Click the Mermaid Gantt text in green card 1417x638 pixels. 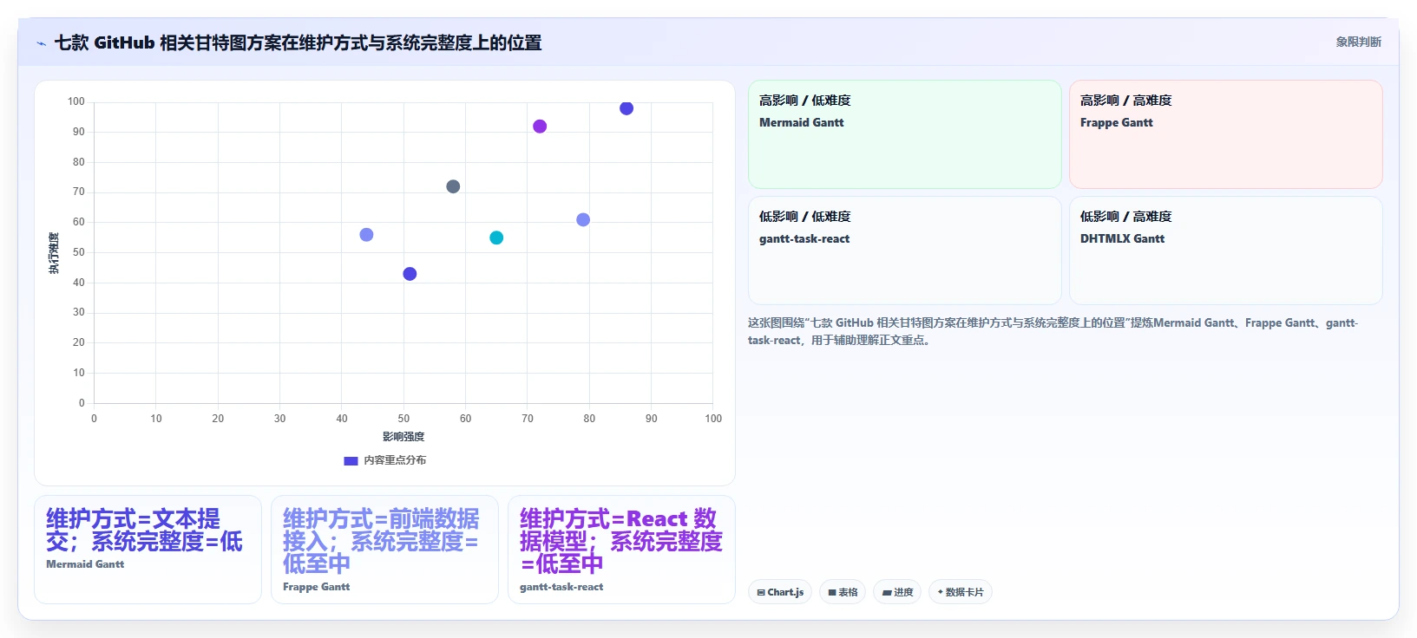pyautogui.click(x=801, y=122)
